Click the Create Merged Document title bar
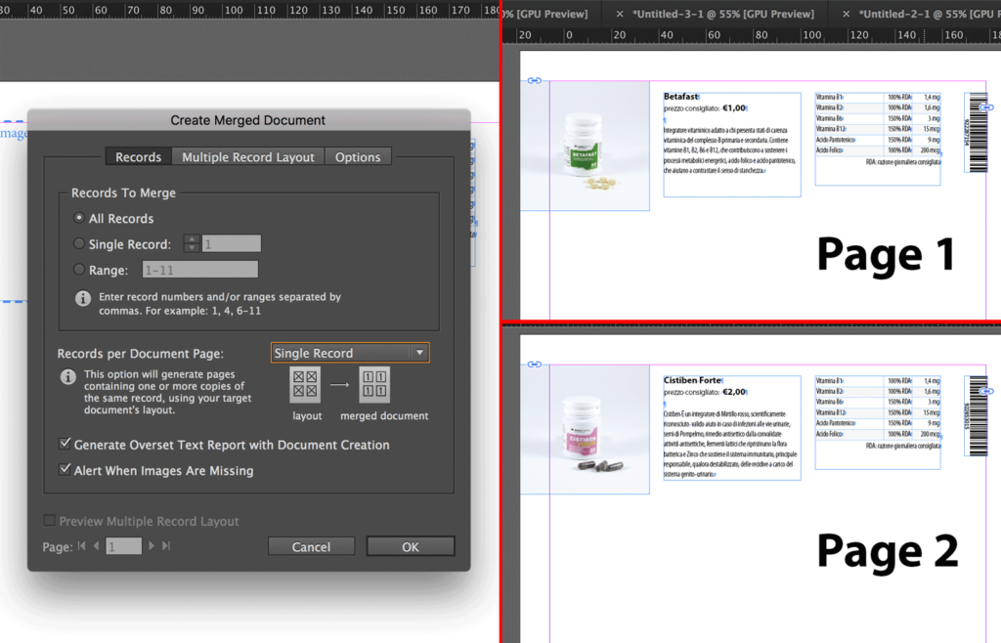 click(248, 120)
